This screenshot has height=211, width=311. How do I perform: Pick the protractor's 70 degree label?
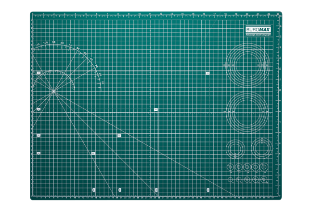(x=70, y=45)
